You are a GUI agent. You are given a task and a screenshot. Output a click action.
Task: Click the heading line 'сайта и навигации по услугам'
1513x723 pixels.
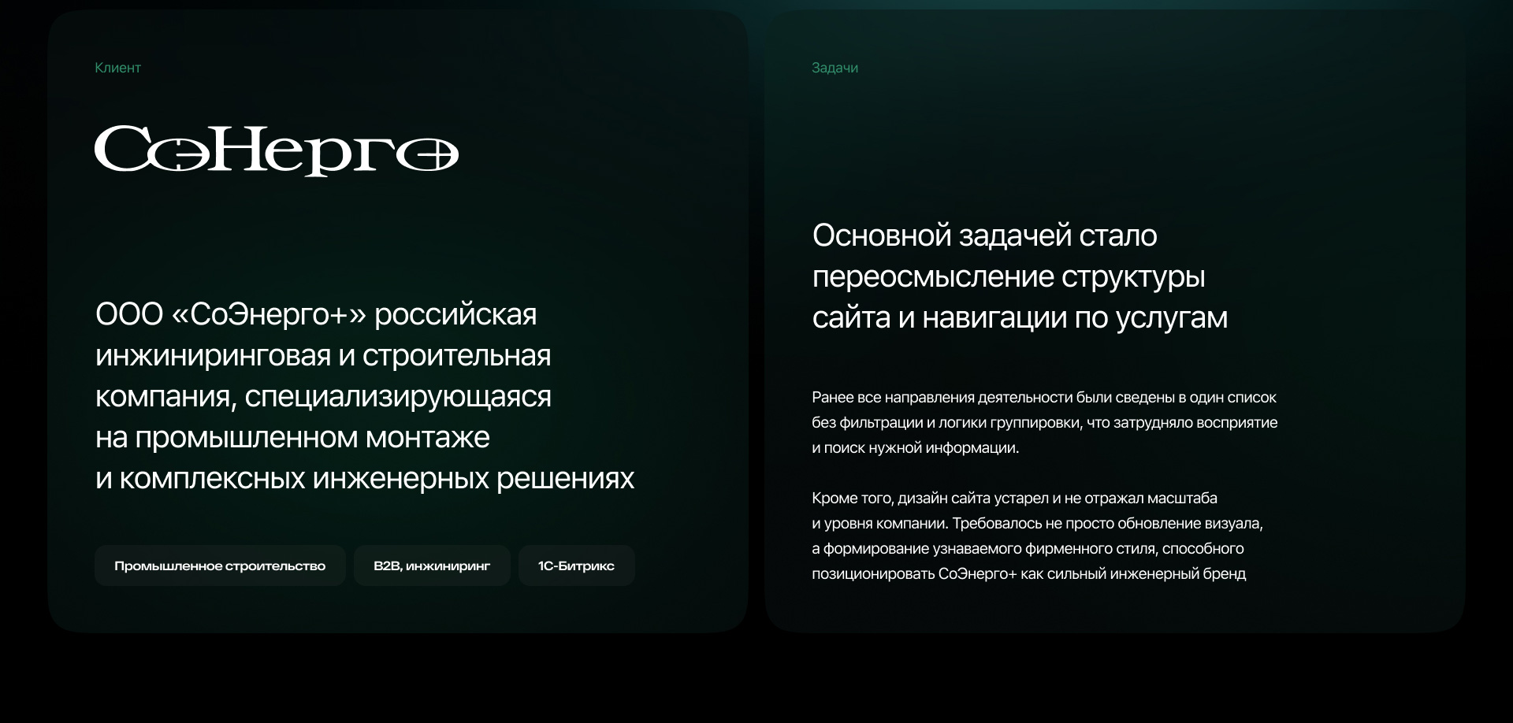point(1020,317)
